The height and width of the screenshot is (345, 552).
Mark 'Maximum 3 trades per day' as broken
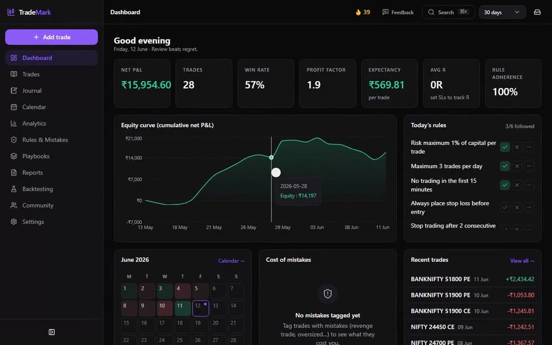tap(517, 166)
